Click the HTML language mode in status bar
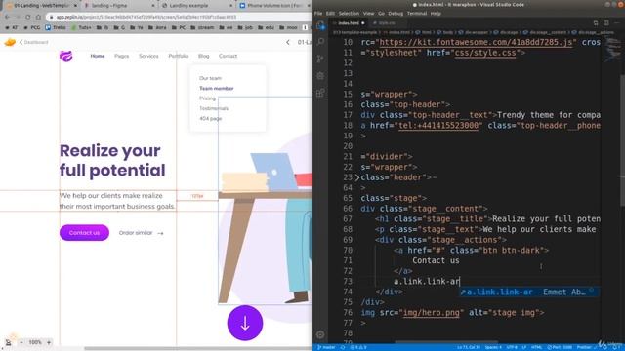Image resolution: width=625 pixels, height=351 pixels. (536, 347)
